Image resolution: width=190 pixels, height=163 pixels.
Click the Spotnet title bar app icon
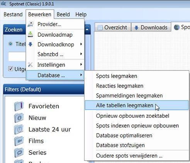(3, 3)
